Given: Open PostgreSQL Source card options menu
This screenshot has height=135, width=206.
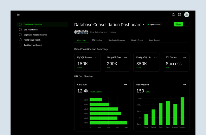Looking at the screenshot, I should click(x=155, y=57).
